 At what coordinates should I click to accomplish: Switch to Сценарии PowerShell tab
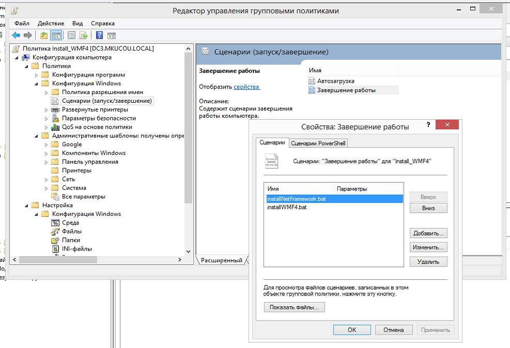coord(318,143)
